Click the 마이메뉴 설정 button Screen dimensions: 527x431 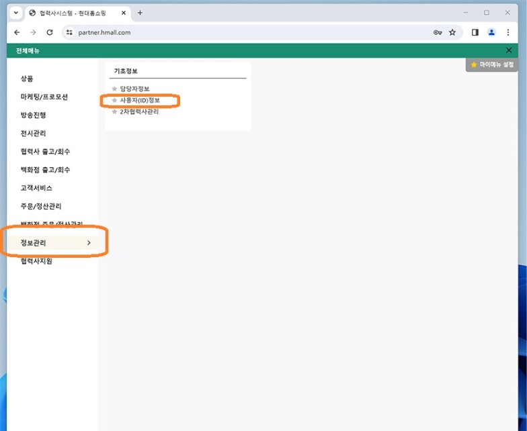492,64
